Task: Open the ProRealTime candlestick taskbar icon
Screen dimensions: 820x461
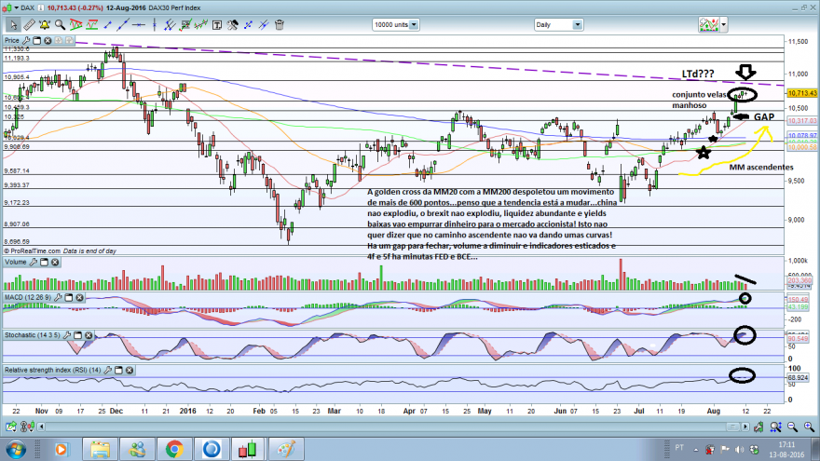Action: click(249, 450)
